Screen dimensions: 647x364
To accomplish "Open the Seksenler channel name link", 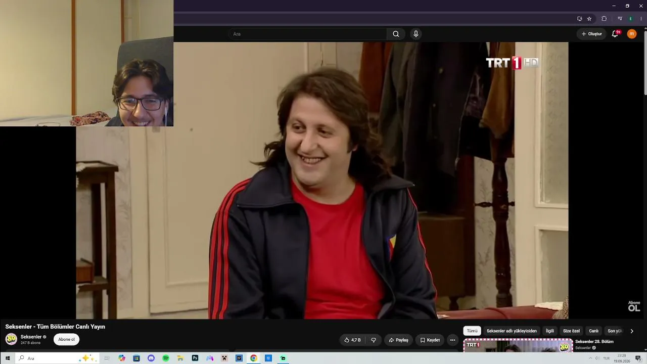I will [31, 337].
